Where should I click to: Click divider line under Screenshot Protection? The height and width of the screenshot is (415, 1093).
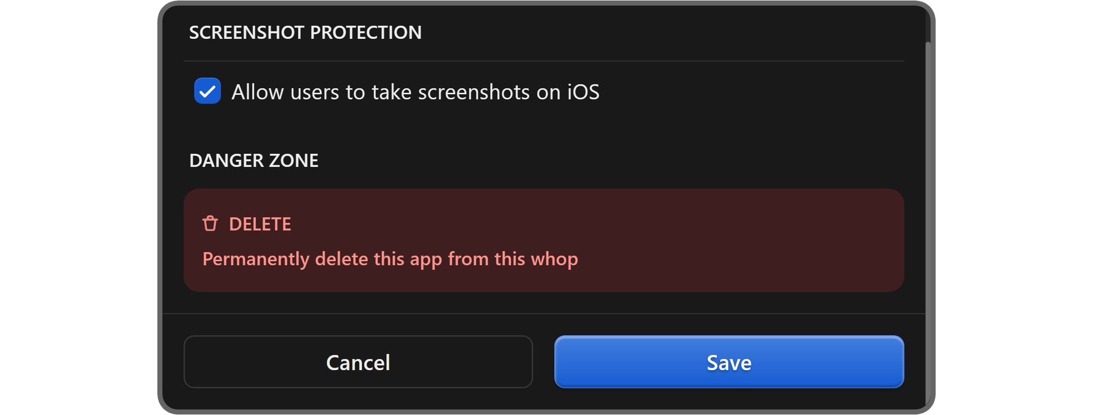pyautogui.click(x=544, y=61)
